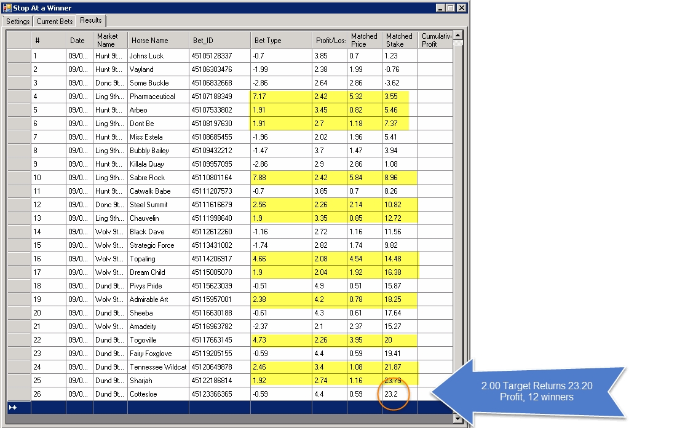Click the Stop At a Winner app icon
Screen dimensions: 677x428
coord(7,8)
